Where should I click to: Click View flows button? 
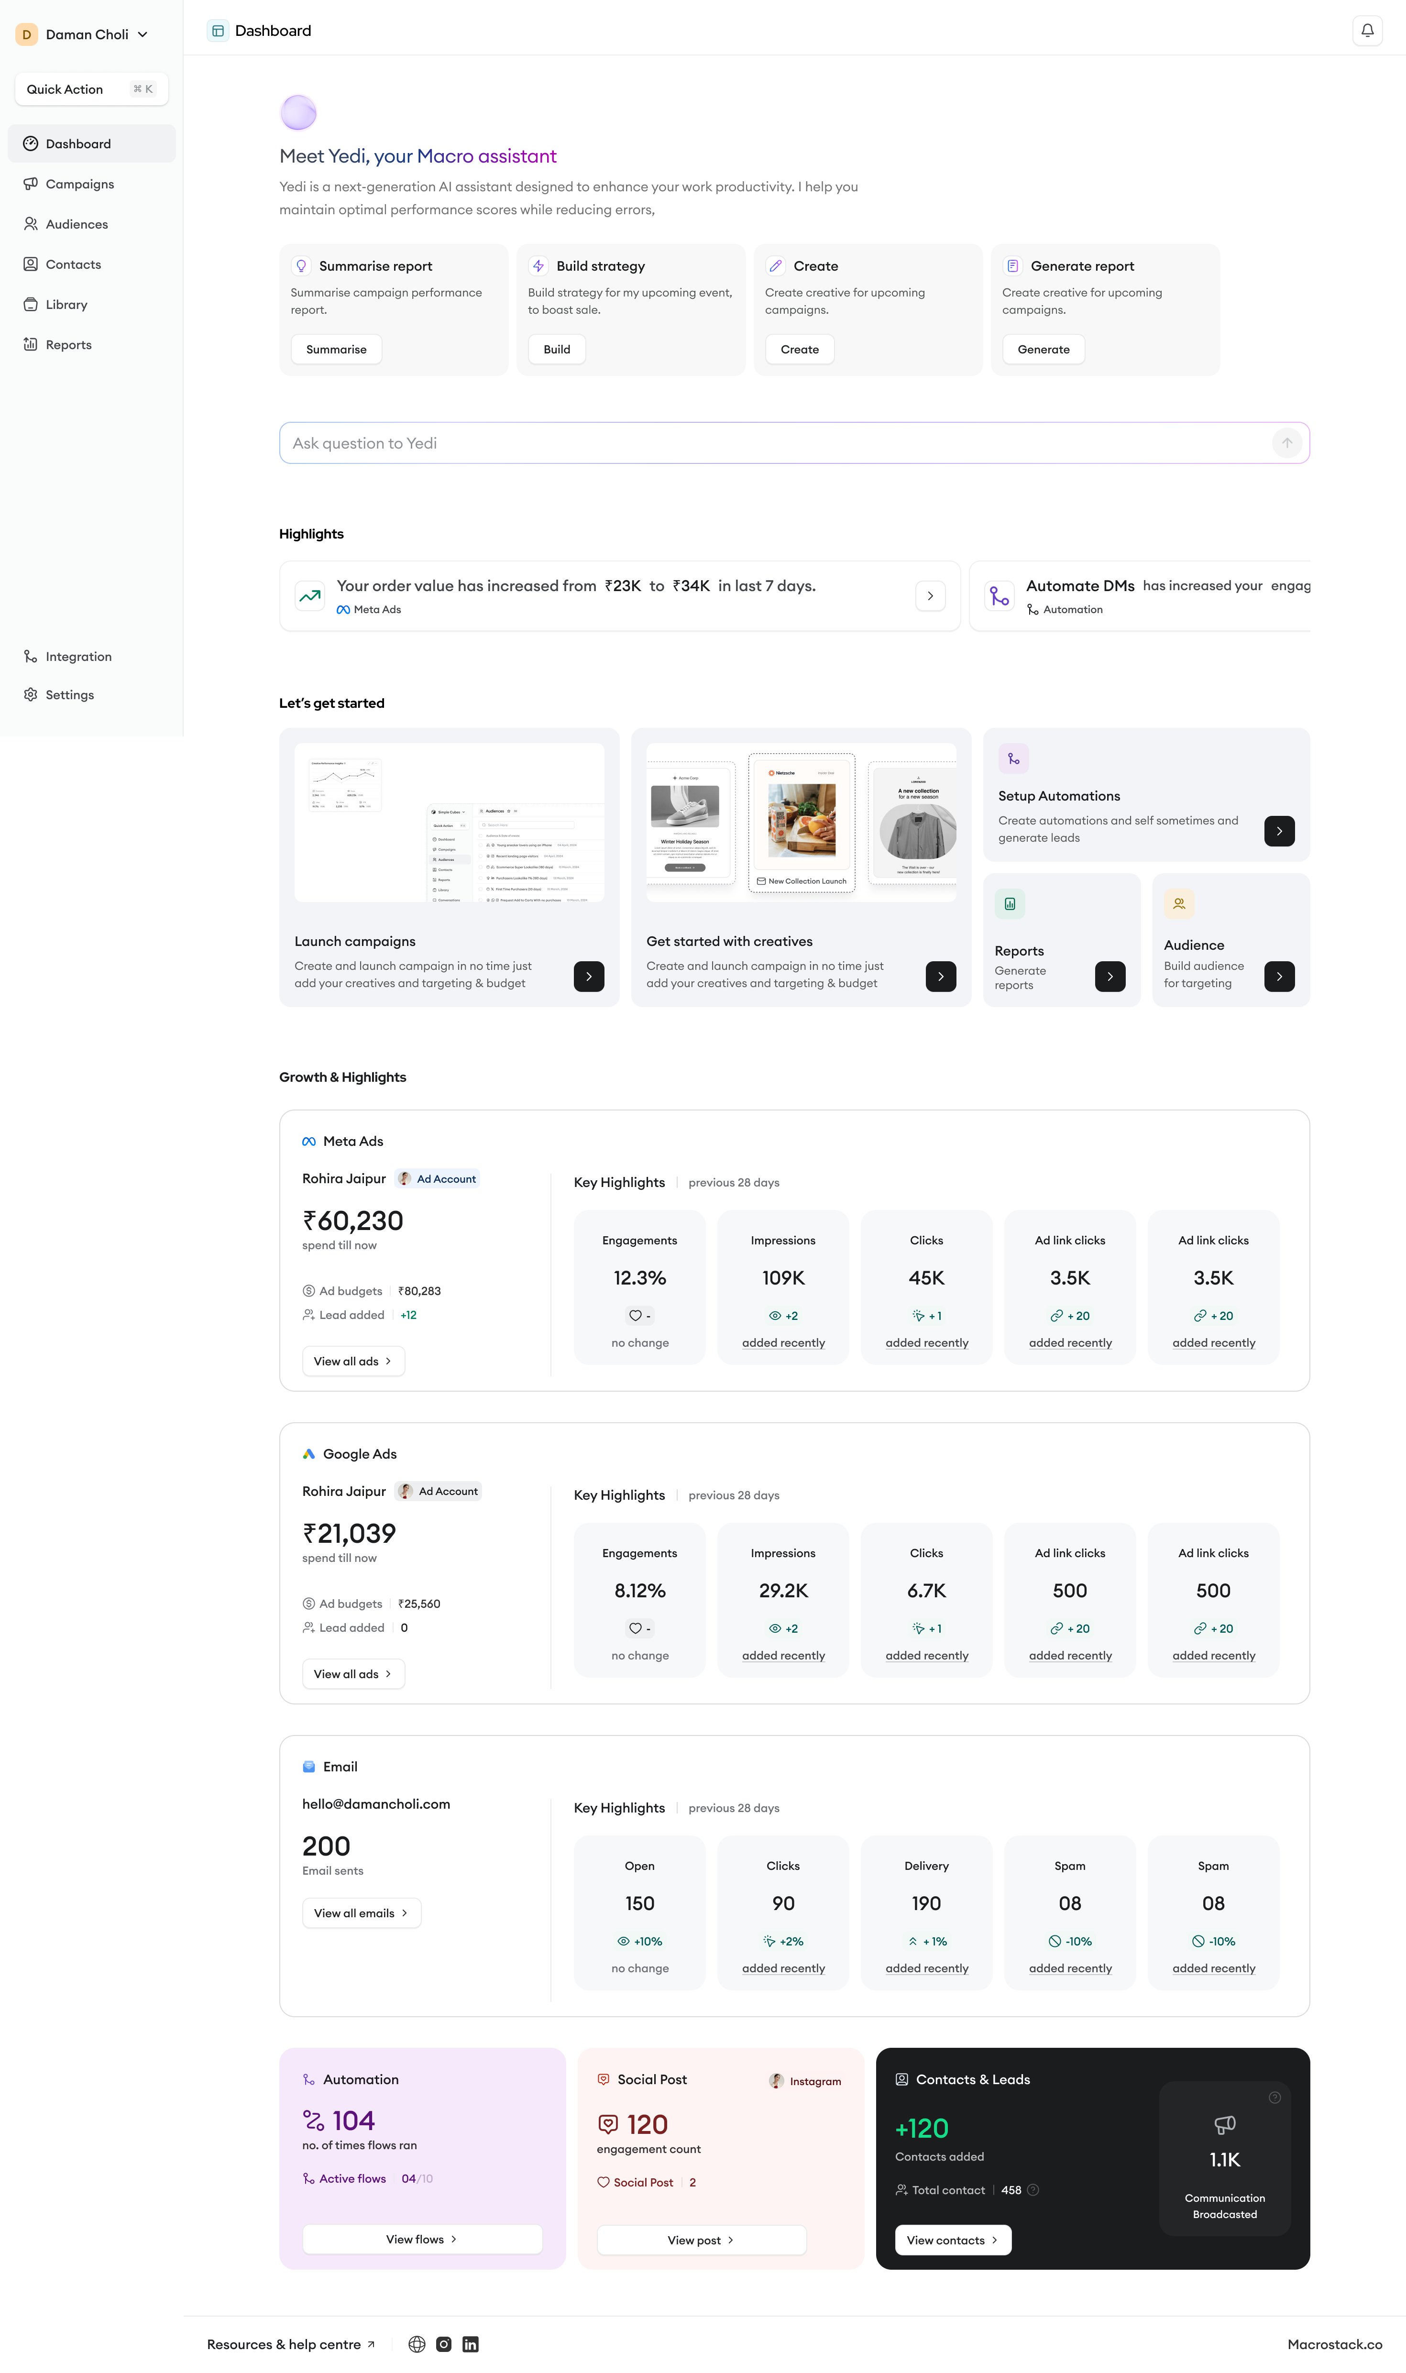coord(423,2240)
